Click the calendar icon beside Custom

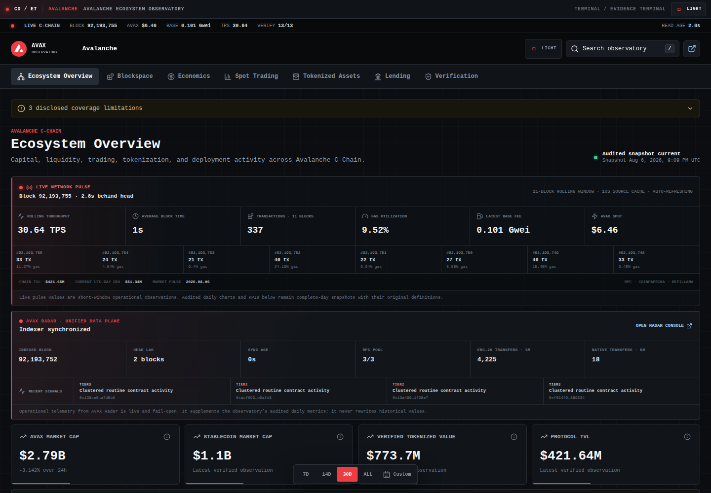[387, 474]
